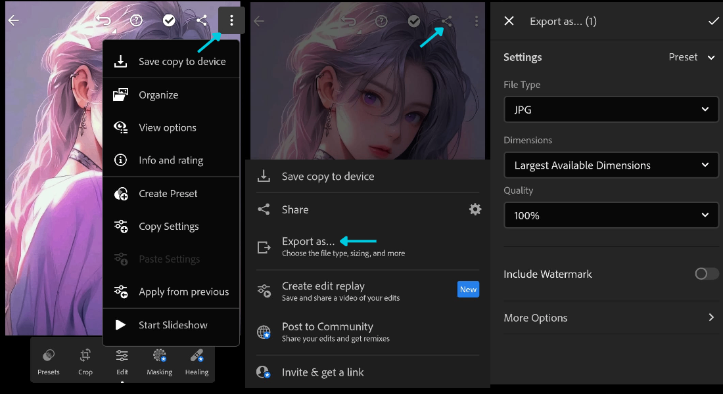Tap the back arrow on the left editing screen
723x394 pixels.
click(14, 20)
